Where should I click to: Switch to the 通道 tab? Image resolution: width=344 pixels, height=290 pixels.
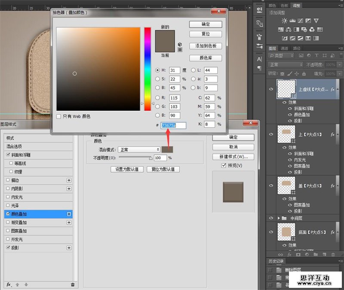tap(284, 49)
